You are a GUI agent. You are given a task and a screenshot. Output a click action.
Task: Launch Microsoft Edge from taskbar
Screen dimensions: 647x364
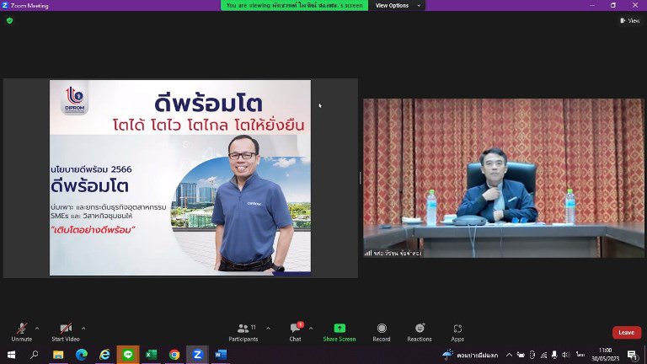[x=81, y=355]
